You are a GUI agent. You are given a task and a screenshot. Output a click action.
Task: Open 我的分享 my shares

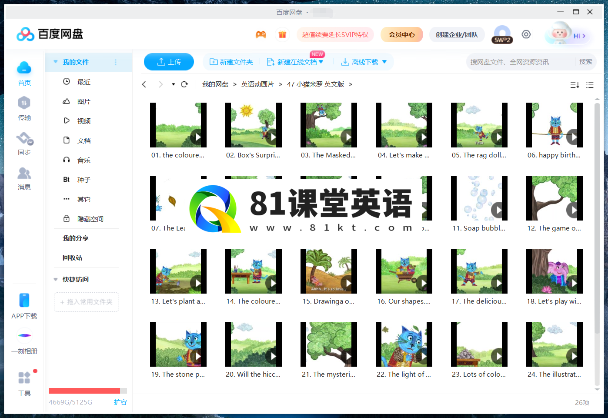pos(75,238)
